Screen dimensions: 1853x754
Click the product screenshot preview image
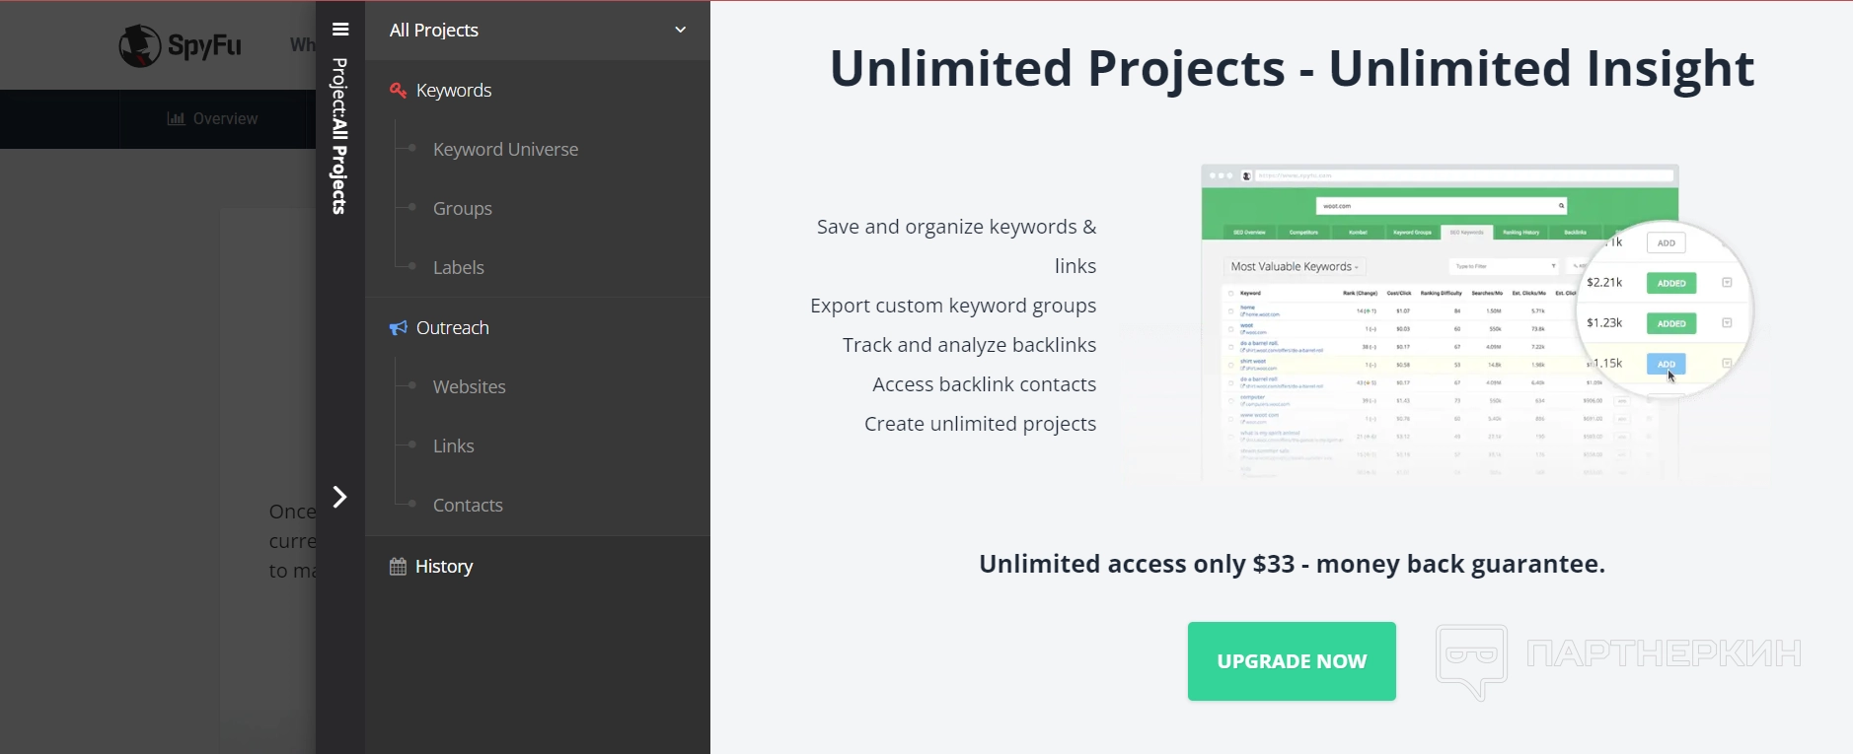coord(1439,323)
